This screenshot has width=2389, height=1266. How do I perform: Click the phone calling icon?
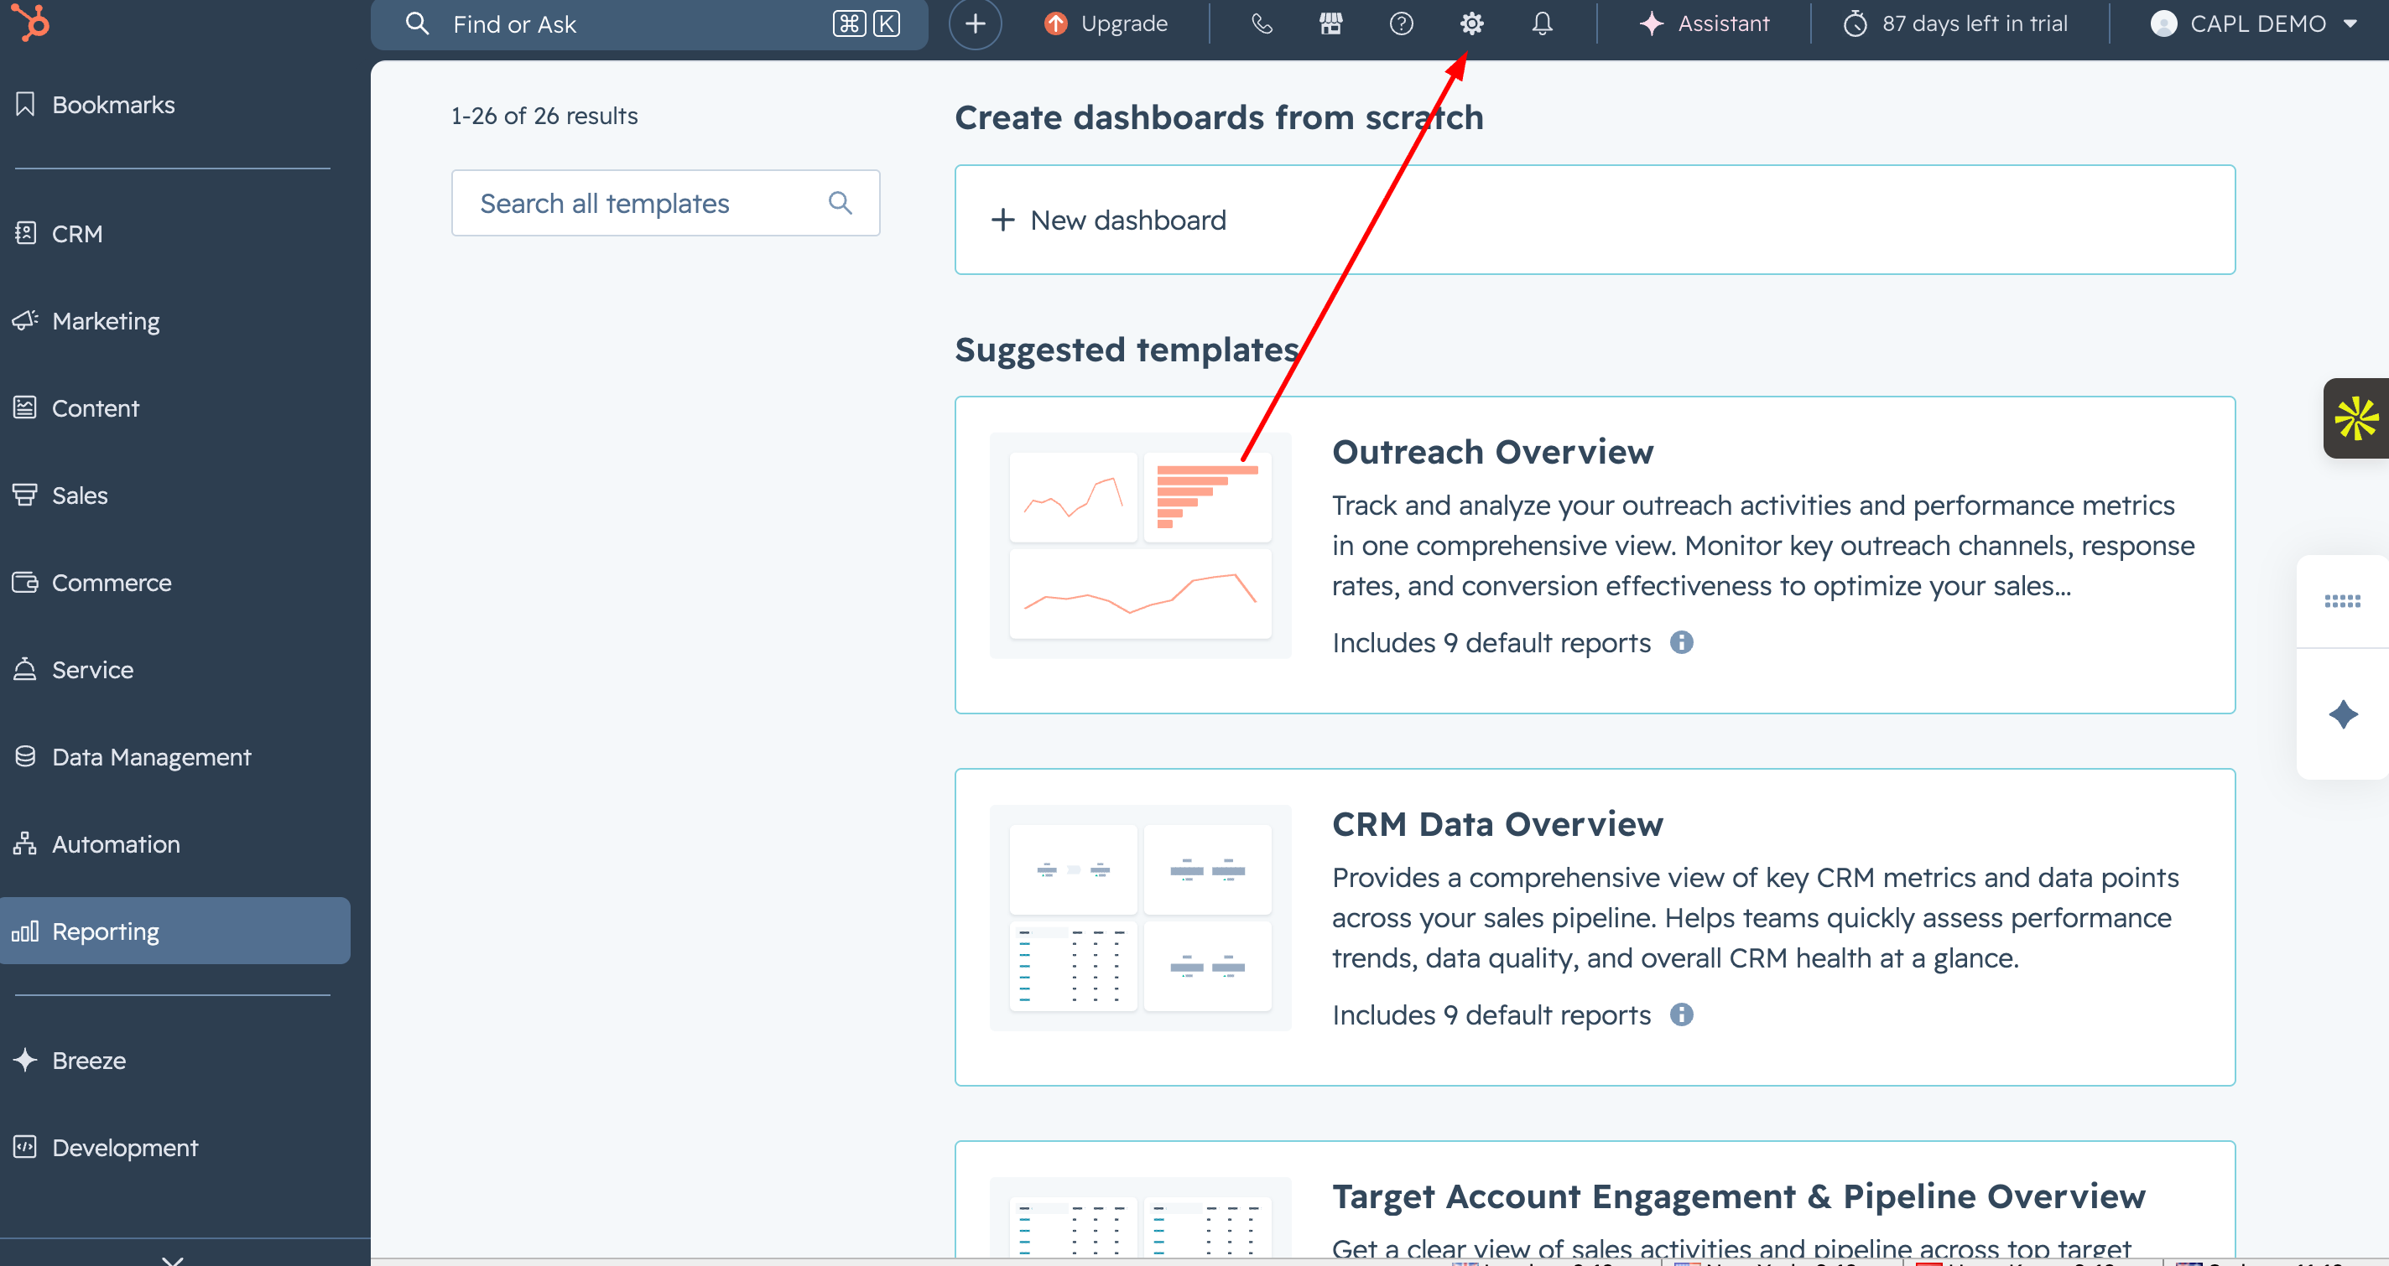pos(1262,24)
